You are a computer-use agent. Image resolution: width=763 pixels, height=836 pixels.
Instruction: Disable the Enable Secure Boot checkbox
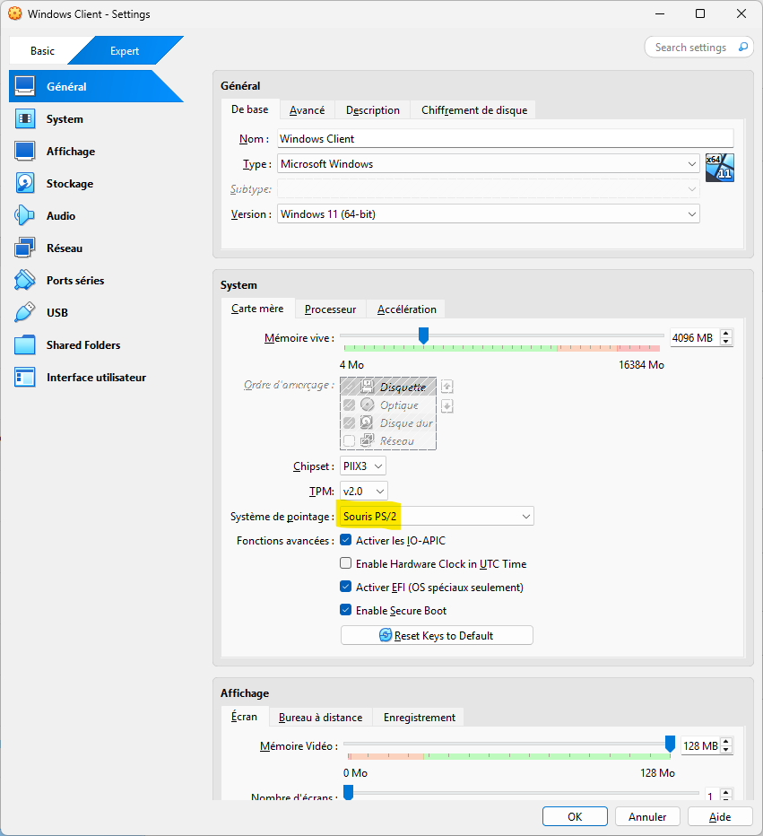tap(346, 610)
